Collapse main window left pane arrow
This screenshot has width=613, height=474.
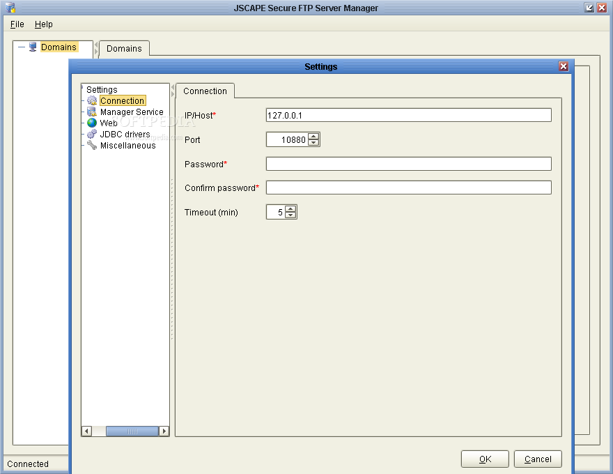point(96,45)
